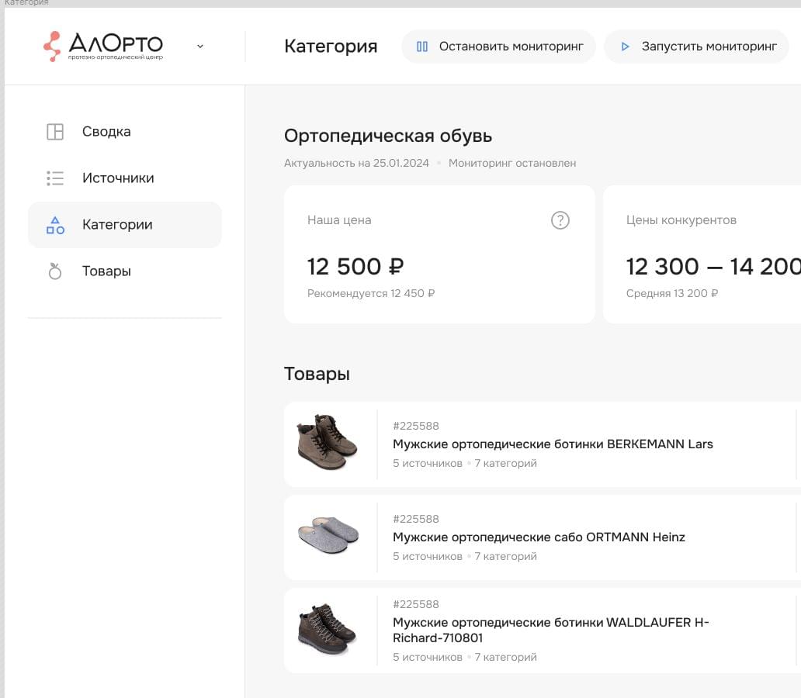Screen dimensions: 801x698
Task: Click the Источники list icon
Action: (x=55, y=178)
